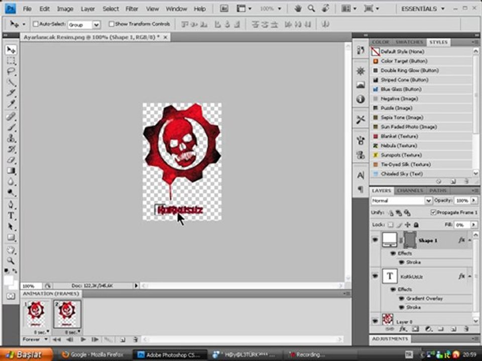
Task: Switch to the Paths tab
Action: (x=438, y=191)
